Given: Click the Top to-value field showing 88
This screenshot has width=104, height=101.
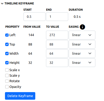Looking at the screenshot, I should tap(57, 44).
